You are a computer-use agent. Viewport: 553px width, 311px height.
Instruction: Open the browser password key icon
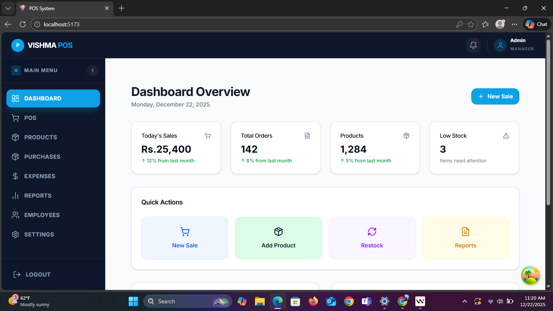(x=459, y=24)
